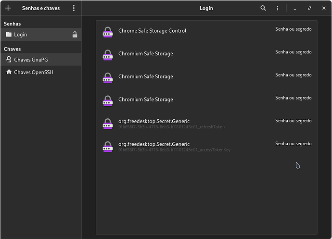Open the Login keyring options menu
Viewport: 332px width, 239px height.
278,8
